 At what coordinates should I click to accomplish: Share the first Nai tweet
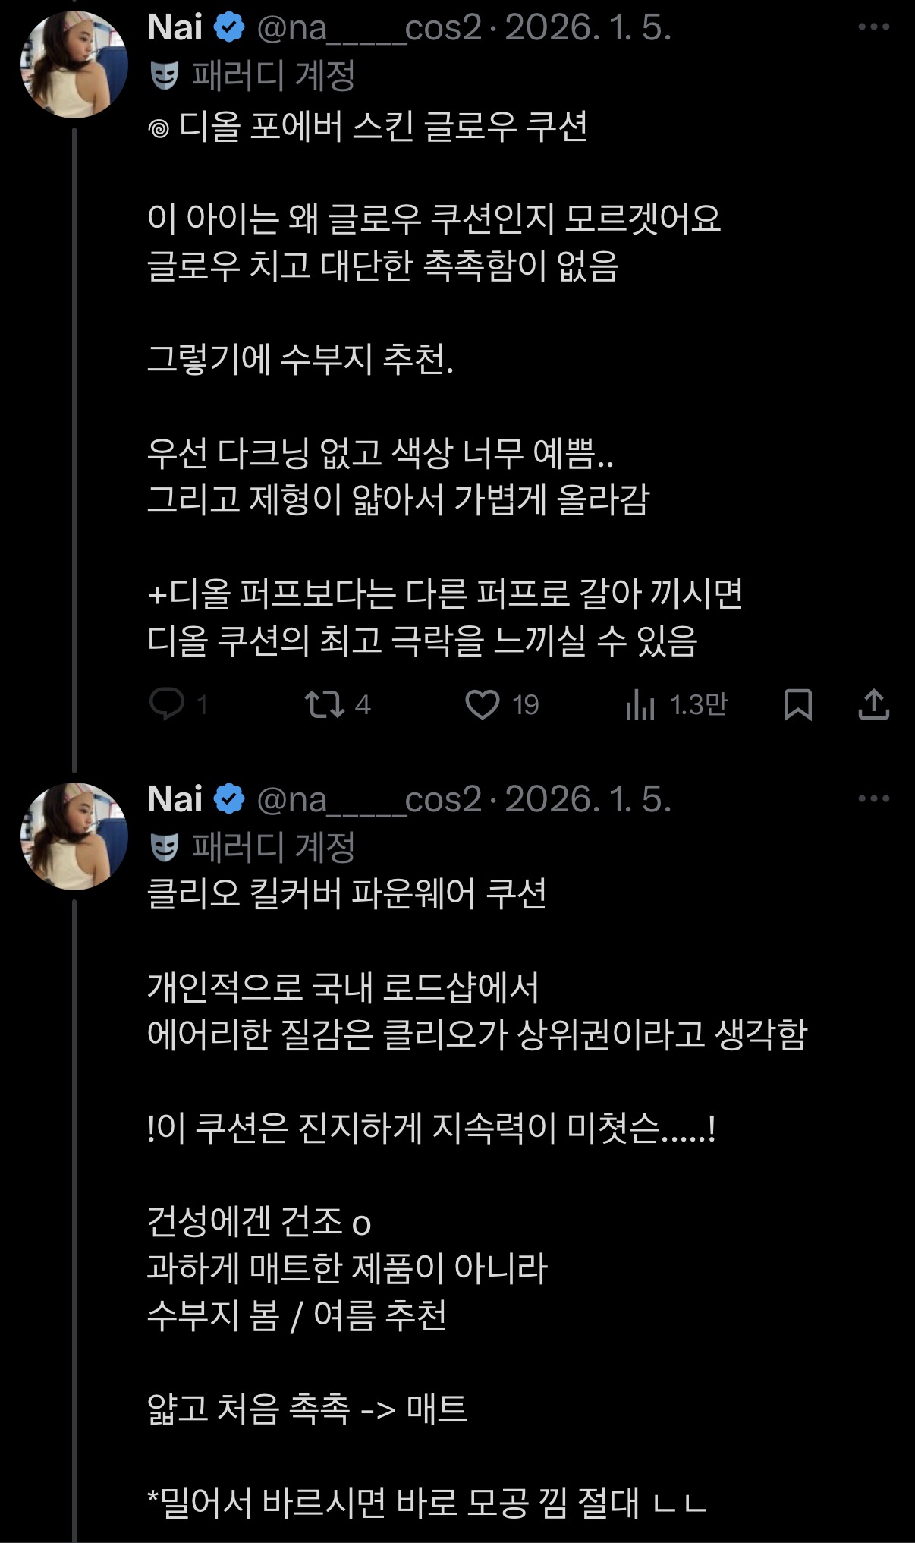tap(873, 704)
